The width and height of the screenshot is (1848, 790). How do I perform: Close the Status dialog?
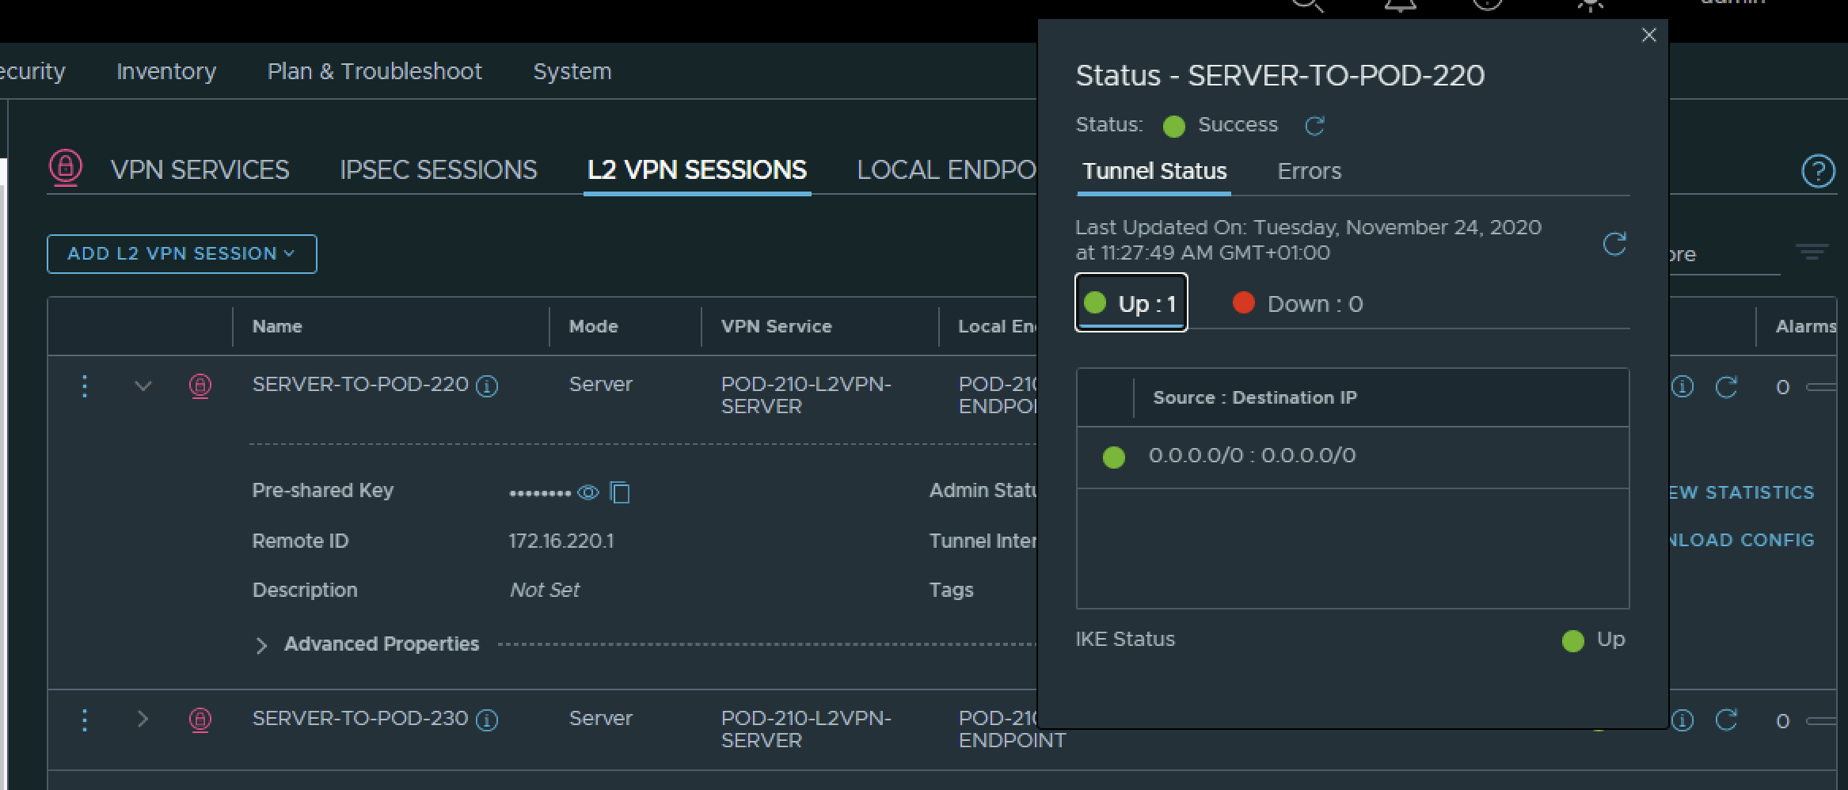pos(1648,36)
